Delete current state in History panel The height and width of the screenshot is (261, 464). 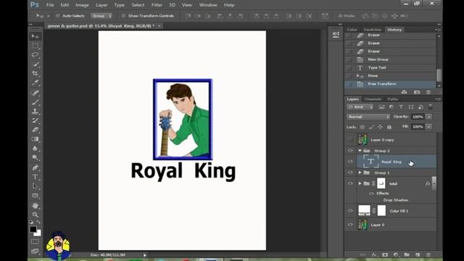pos(428,92)
